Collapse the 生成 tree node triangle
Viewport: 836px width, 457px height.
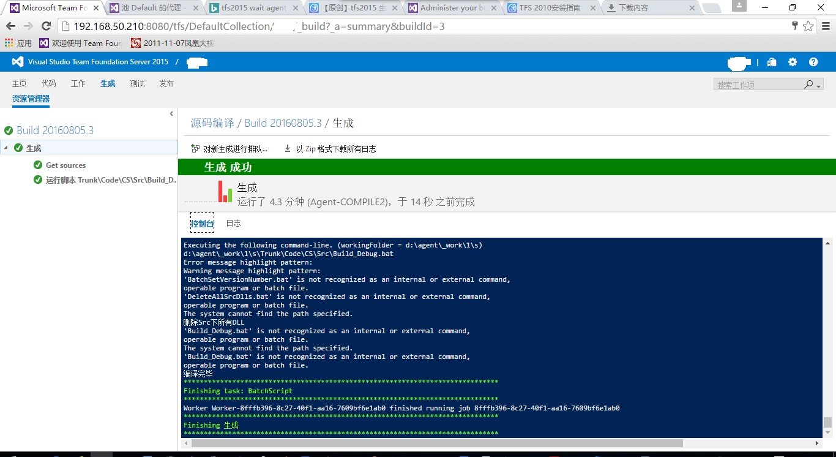pos(6,148)
